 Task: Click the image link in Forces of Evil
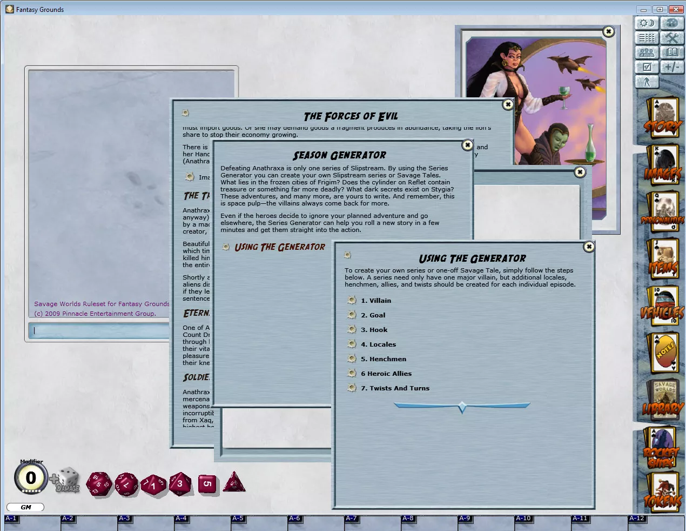[x=190, y=177]
